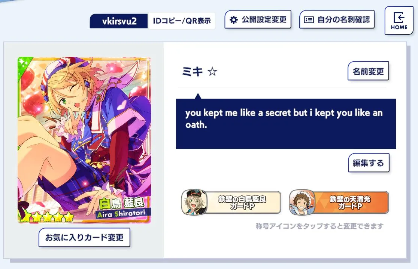
Task: Open 自分の名刺確認 to view own card
Action: pos(337,19)
